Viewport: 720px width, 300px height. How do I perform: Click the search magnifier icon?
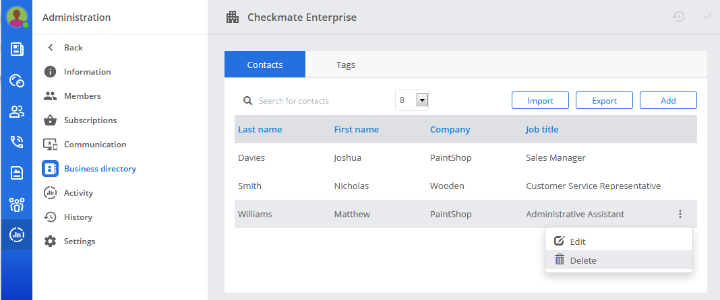(x=248, y=101)
